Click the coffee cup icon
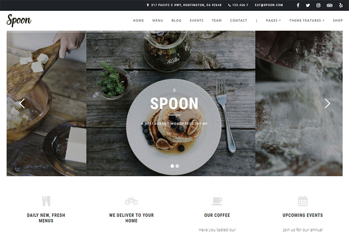The width and height of the screenshot is (349, 232). (x=217, y=201)
